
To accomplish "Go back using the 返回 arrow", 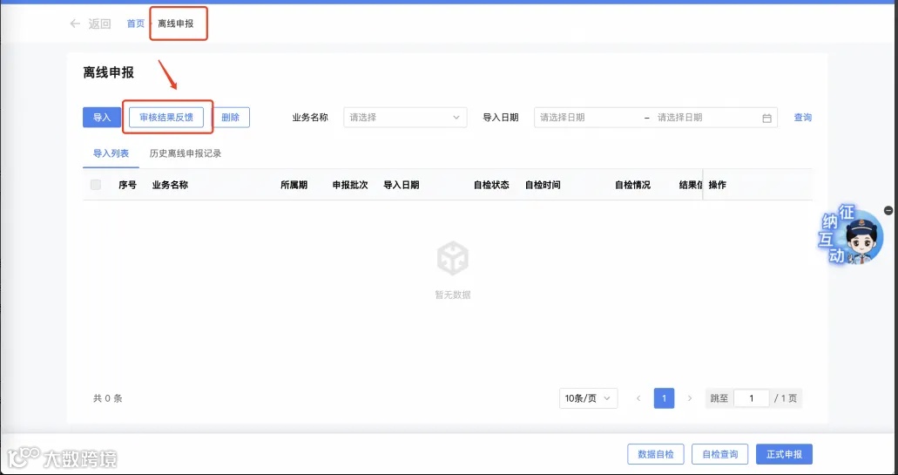I will pyautogui.click(x=74, y=24).
